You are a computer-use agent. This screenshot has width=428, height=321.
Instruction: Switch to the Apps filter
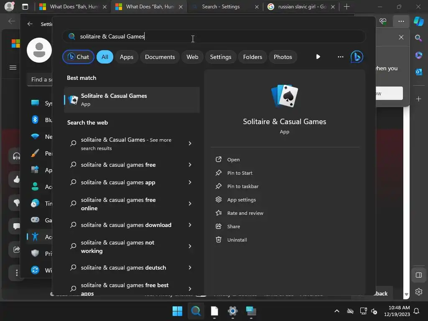click(x=126, y=57)
